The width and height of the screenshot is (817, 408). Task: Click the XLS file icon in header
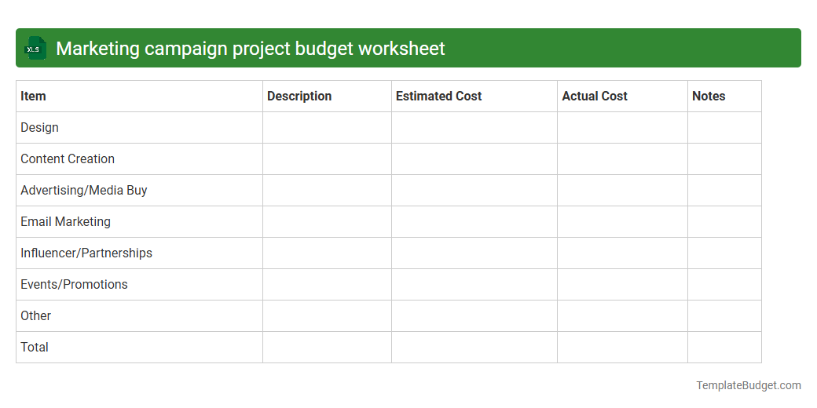pos(35,49)
